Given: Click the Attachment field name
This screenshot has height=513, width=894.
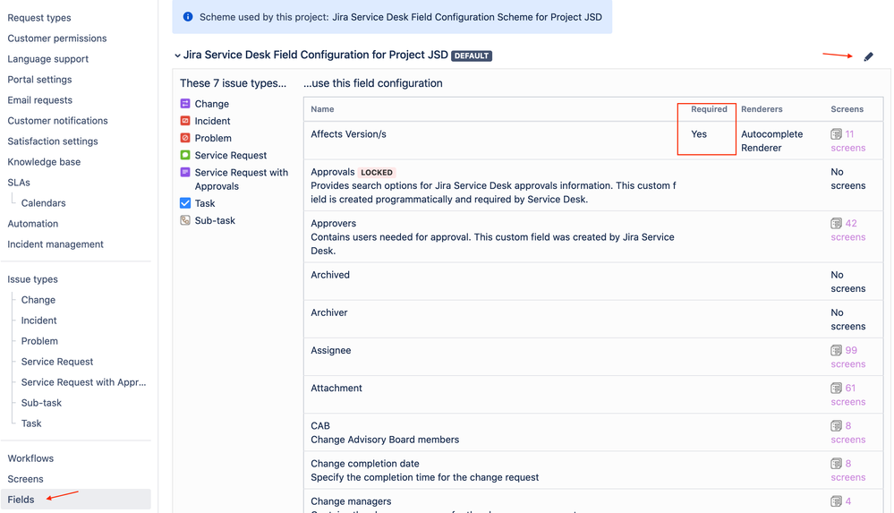Looking at the screenshot, I should point(336,388).
